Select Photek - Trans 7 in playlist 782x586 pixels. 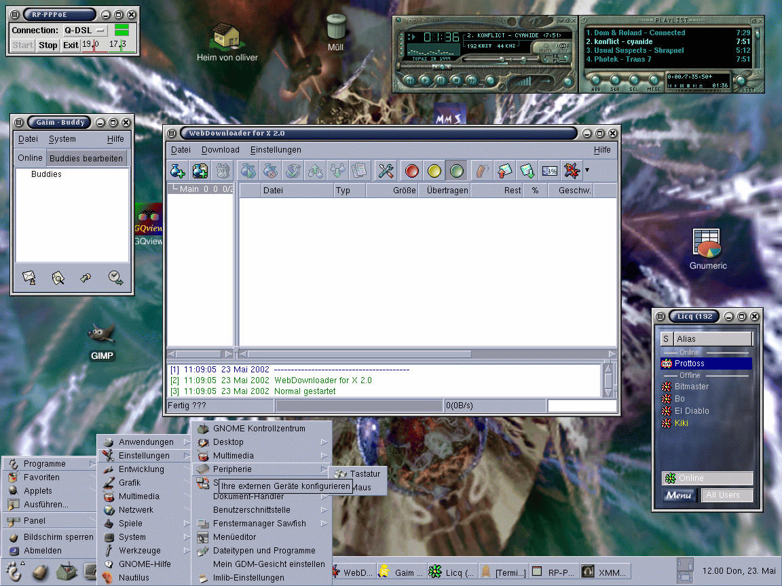point(668,59)
